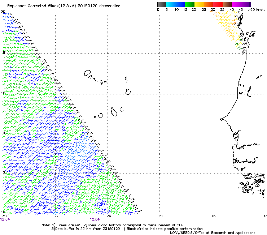
Task: Click the '25' knots legend tick label
Action: coord(204,10)
